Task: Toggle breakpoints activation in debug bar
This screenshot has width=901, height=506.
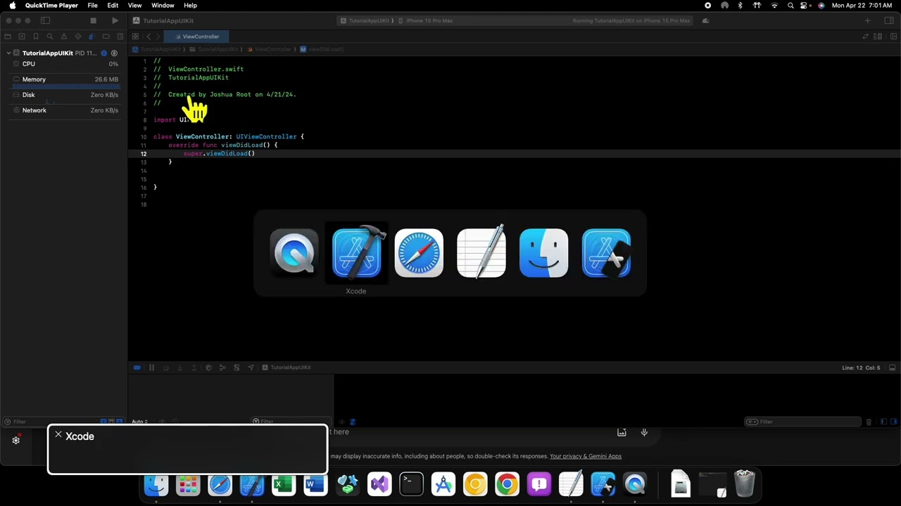Action: point(137,368)
